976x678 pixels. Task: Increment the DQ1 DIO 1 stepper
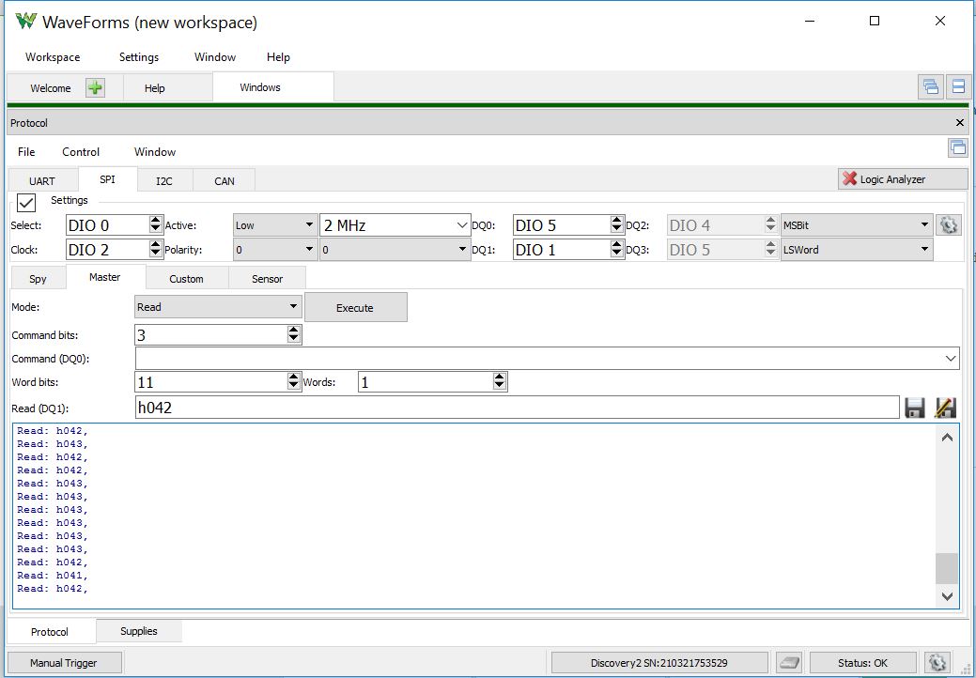click(x=617, y=245)
